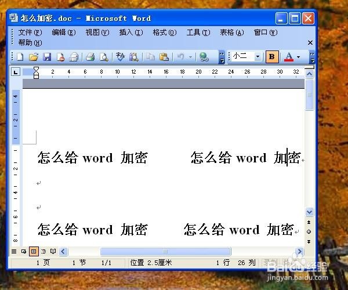Click the top-left 怎么给 word 加密 heading

pos(93,158)
